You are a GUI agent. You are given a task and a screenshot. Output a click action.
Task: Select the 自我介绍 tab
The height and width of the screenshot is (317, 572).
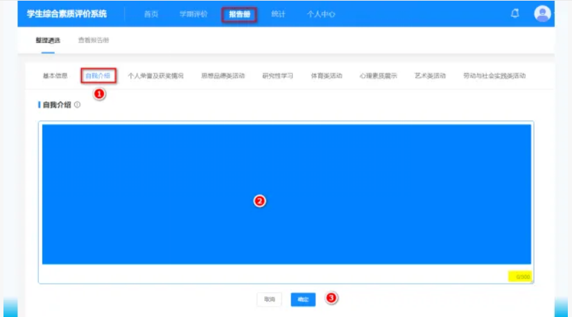[98, 75]
